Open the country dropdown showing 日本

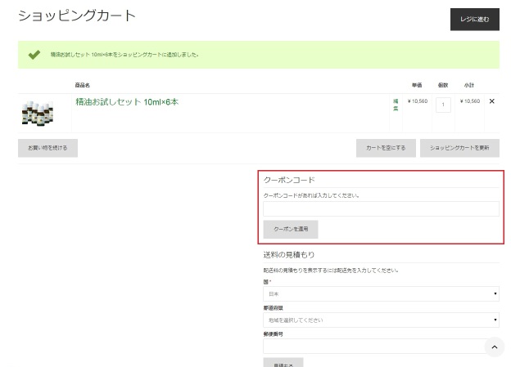pos(381,293)
